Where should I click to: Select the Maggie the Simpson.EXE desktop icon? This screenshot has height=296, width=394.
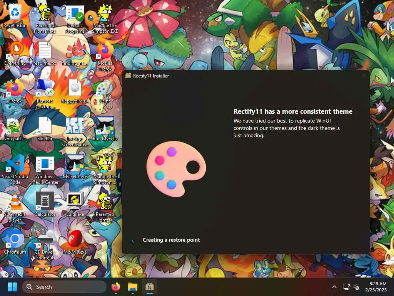[105, 18]
